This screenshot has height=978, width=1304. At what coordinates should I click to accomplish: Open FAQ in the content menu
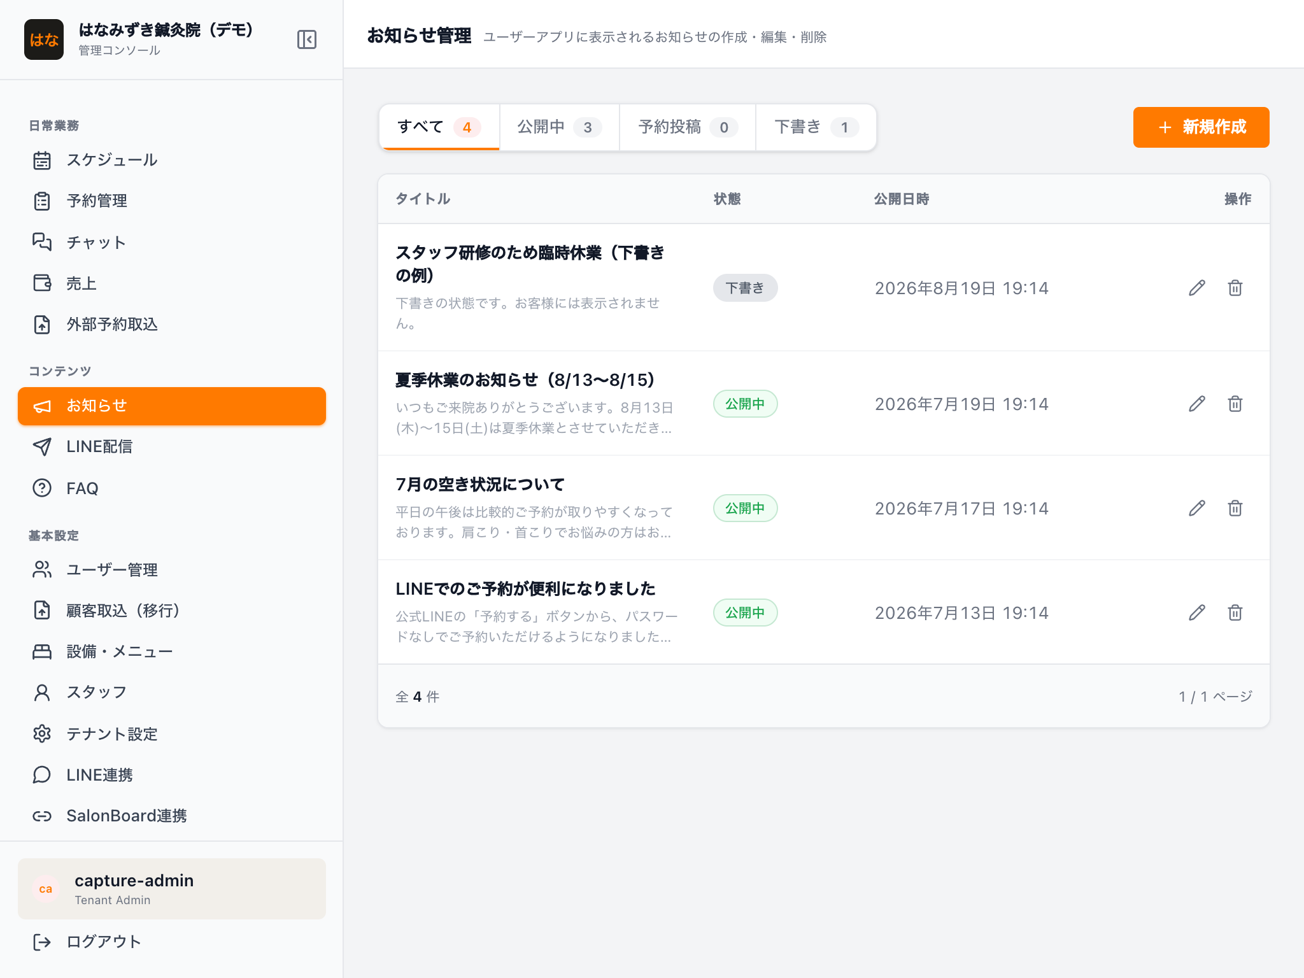tap(172, 488)
